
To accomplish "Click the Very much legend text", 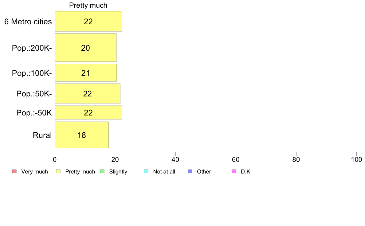I will pos(34,172).
